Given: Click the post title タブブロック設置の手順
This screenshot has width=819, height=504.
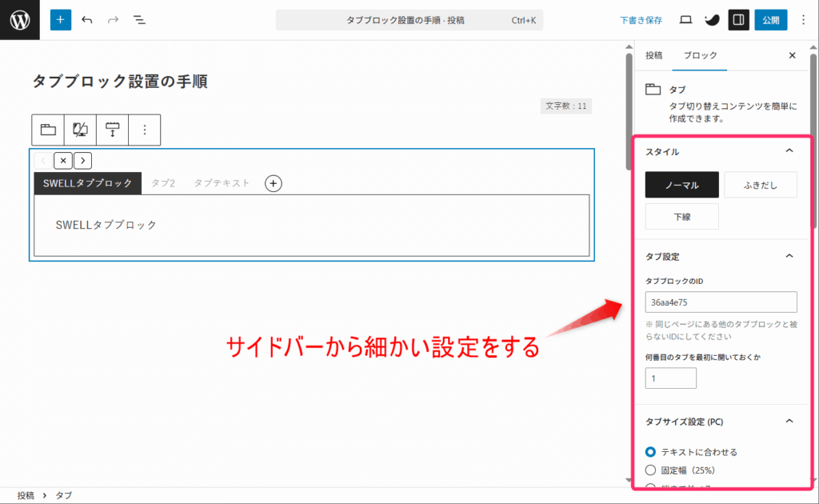Looking at the screenshot, I should (120, 82).
